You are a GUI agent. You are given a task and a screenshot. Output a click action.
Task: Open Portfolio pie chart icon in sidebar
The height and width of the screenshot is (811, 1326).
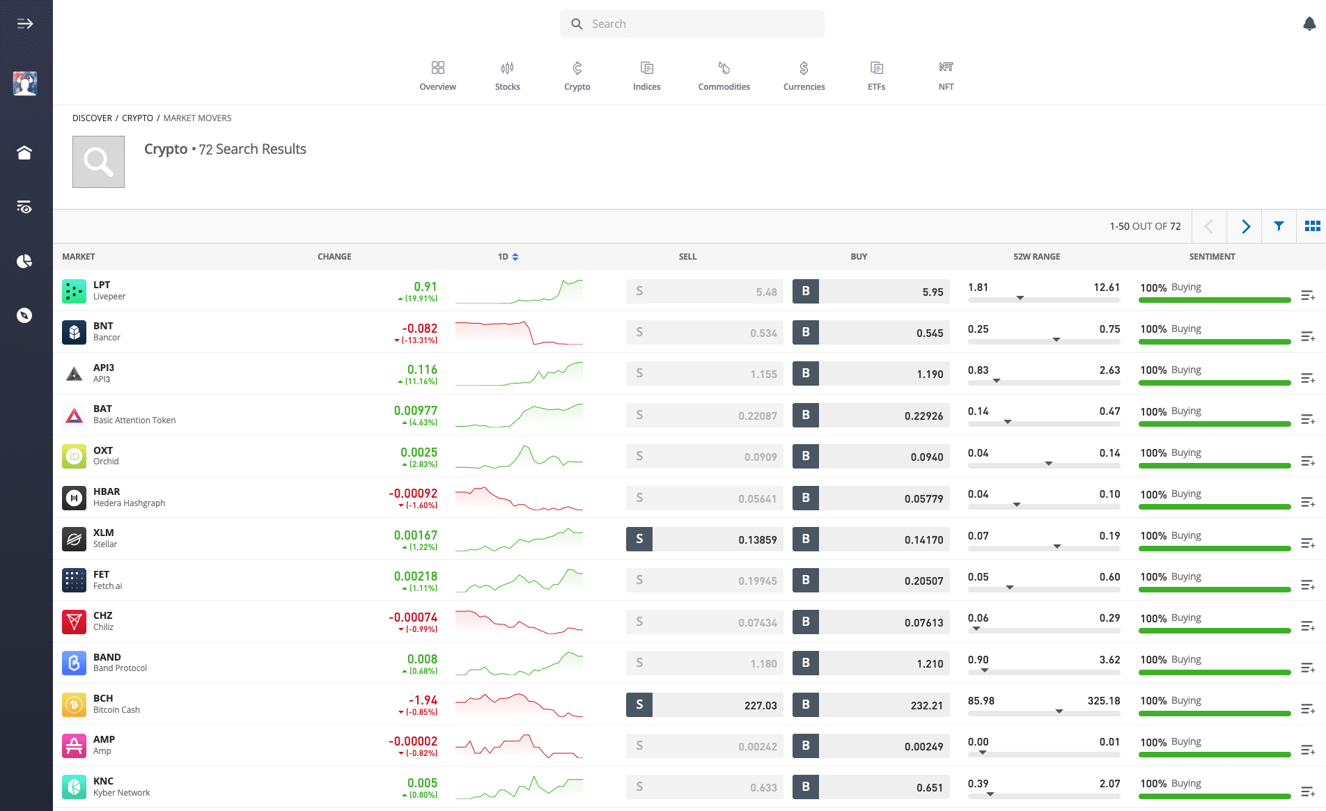coord(24,261)
